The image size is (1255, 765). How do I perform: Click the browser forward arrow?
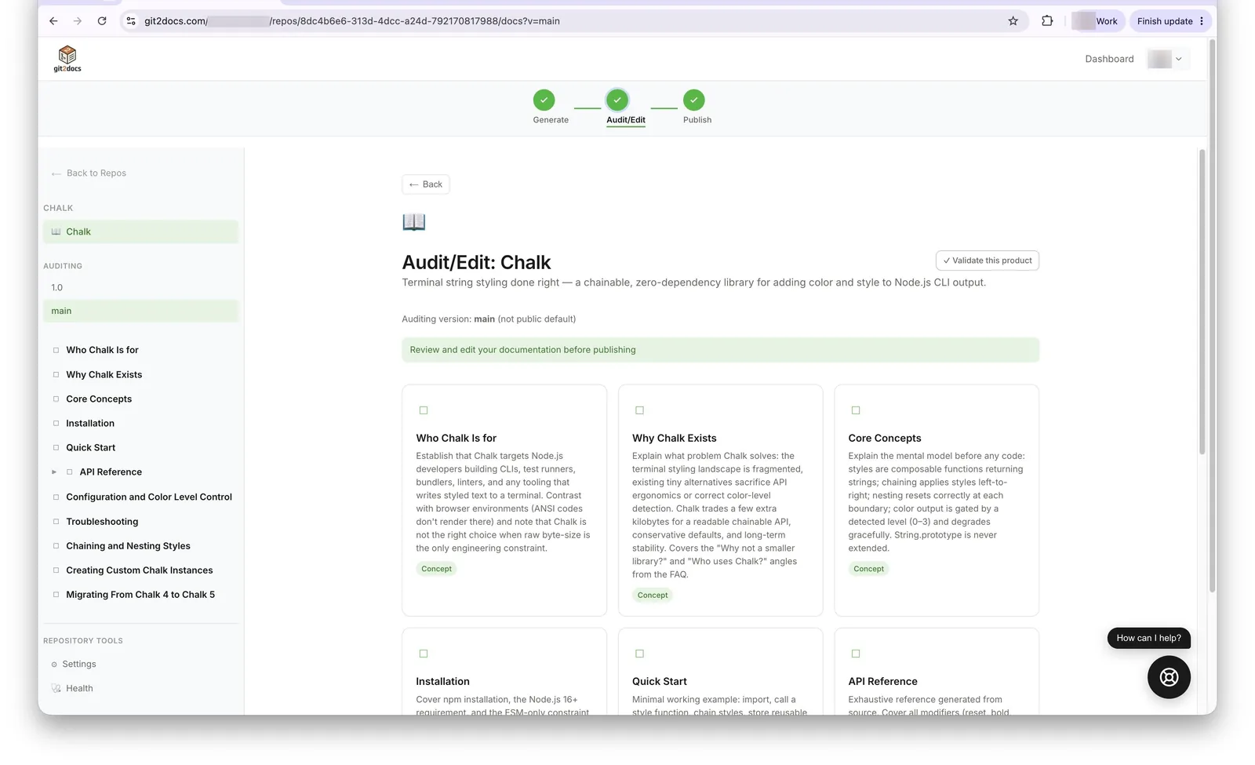pos(77,21)
